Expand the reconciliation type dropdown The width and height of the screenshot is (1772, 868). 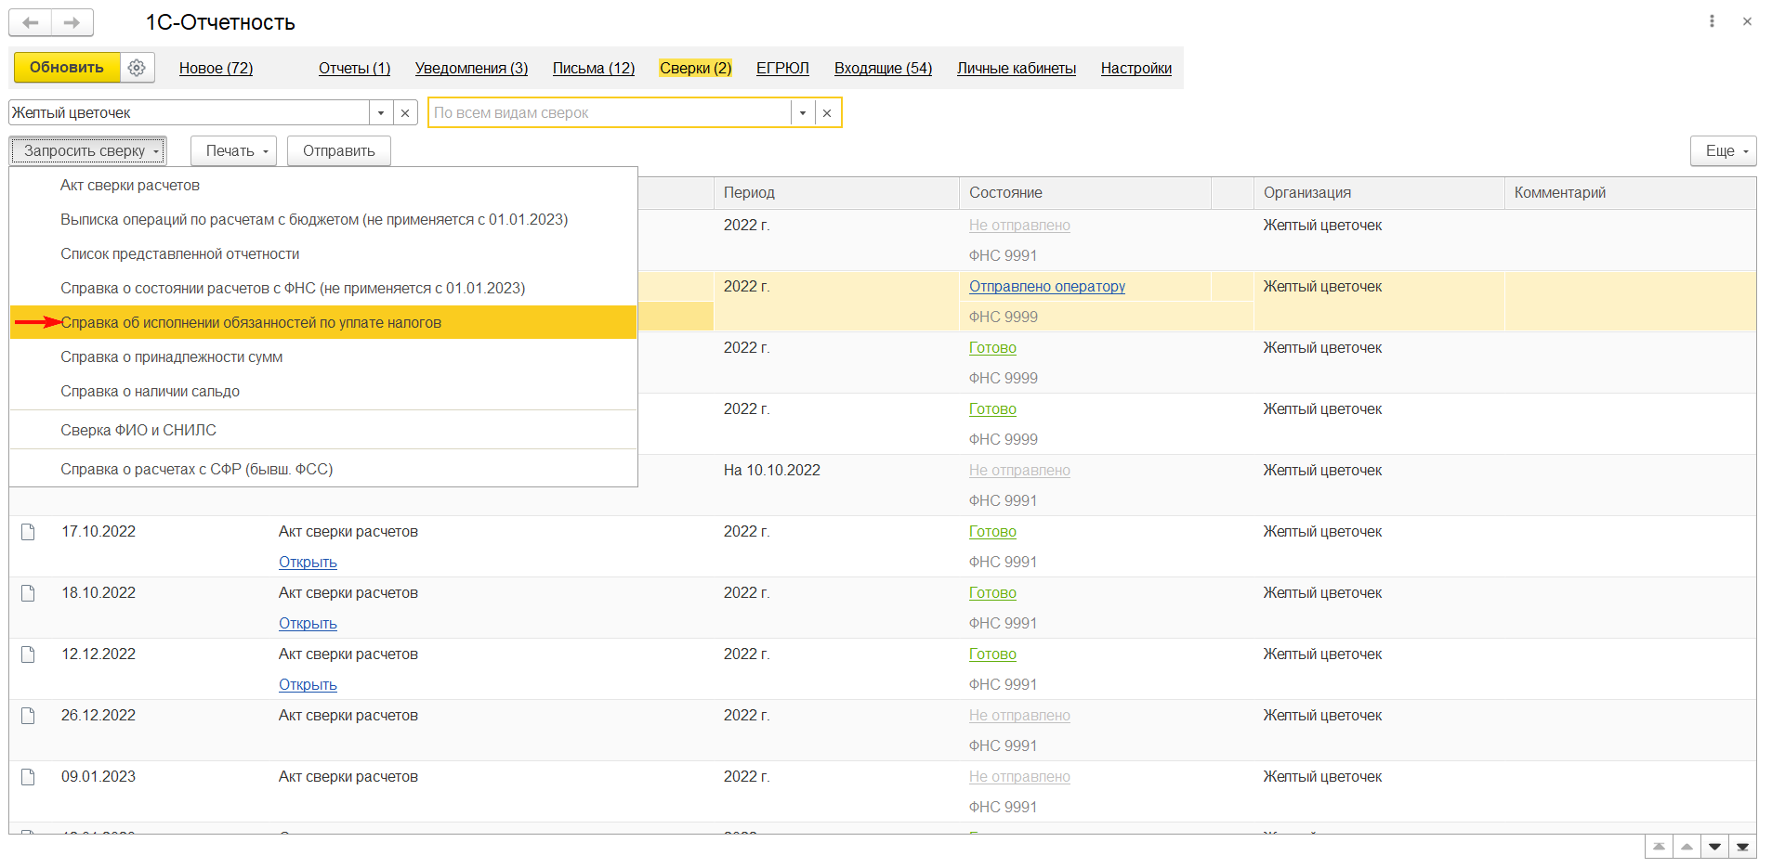803,113
